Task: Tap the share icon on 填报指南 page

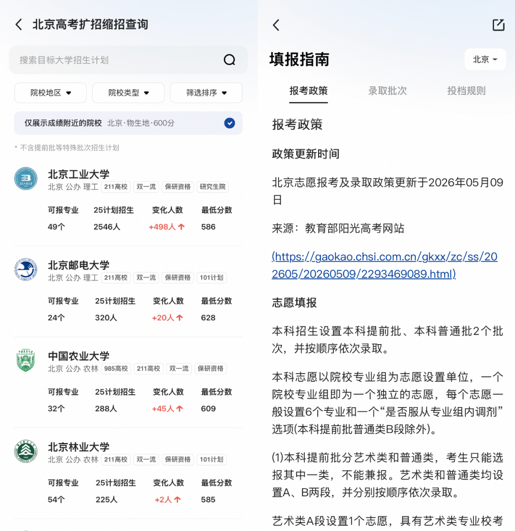Action: [498, 25]
